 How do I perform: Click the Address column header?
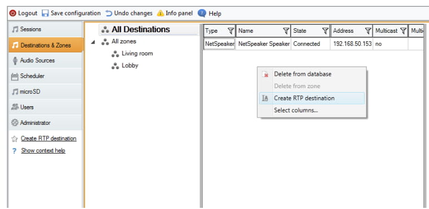click(x=352, y=31)
